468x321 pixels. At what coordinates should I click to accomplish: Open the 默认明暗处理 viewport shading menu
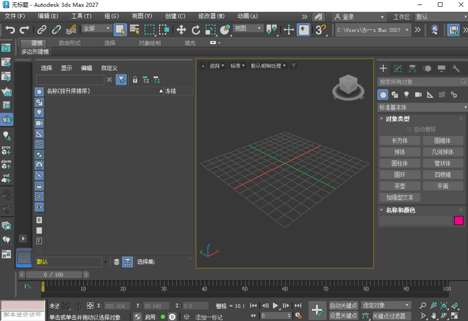point(268,66)
